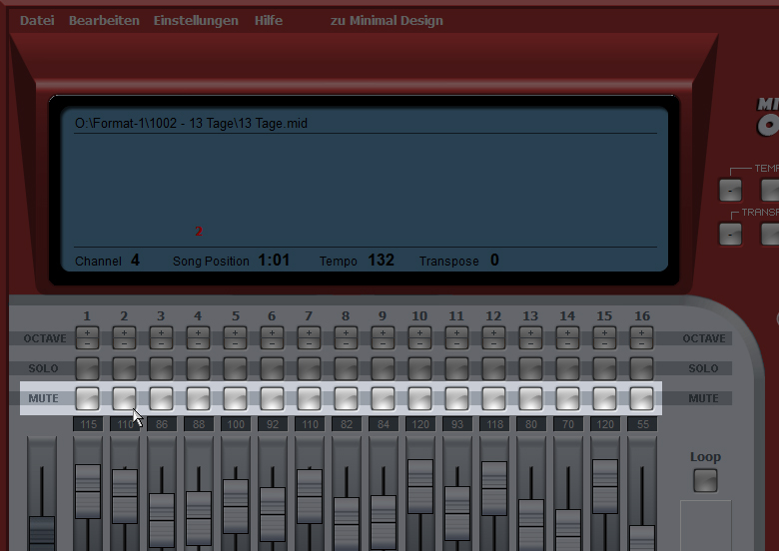Open the Datei menu
The height and width of the screenshot is (551, 779).
37,20
